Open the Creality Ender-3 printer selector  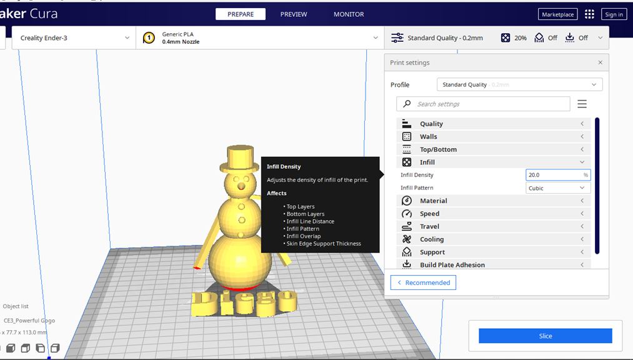point(74,38)
